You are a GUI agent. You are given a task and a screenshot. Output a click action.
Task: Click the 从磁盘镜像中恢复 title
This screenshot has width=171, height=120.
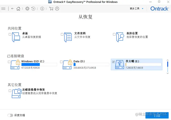34,90
